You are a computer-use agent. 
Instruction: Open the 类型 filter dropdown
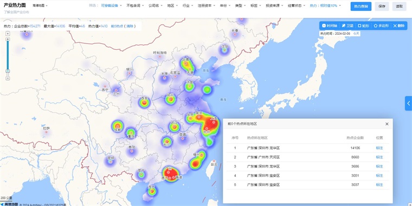[x=240, y=5]
